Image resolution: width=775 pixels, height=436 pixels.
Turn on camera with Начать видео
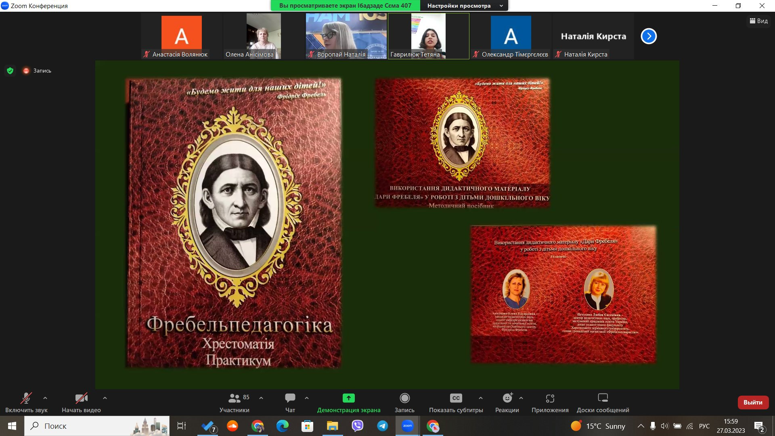pyautogui.click(x=81, y=402)
